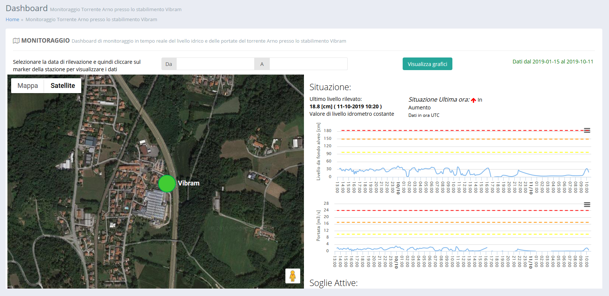Click the red 180 cm threshold line
Image resolution: width=609 pixels, height=296 pixels.
coord(465,131)
